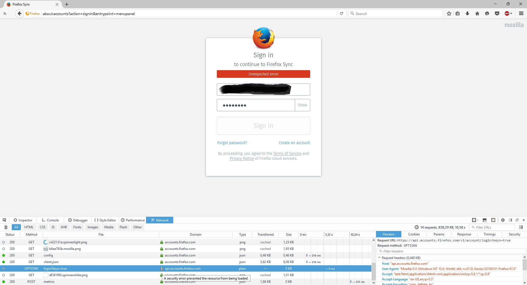Open the Adblock Plus dropdown arrow

coord(511,13)
